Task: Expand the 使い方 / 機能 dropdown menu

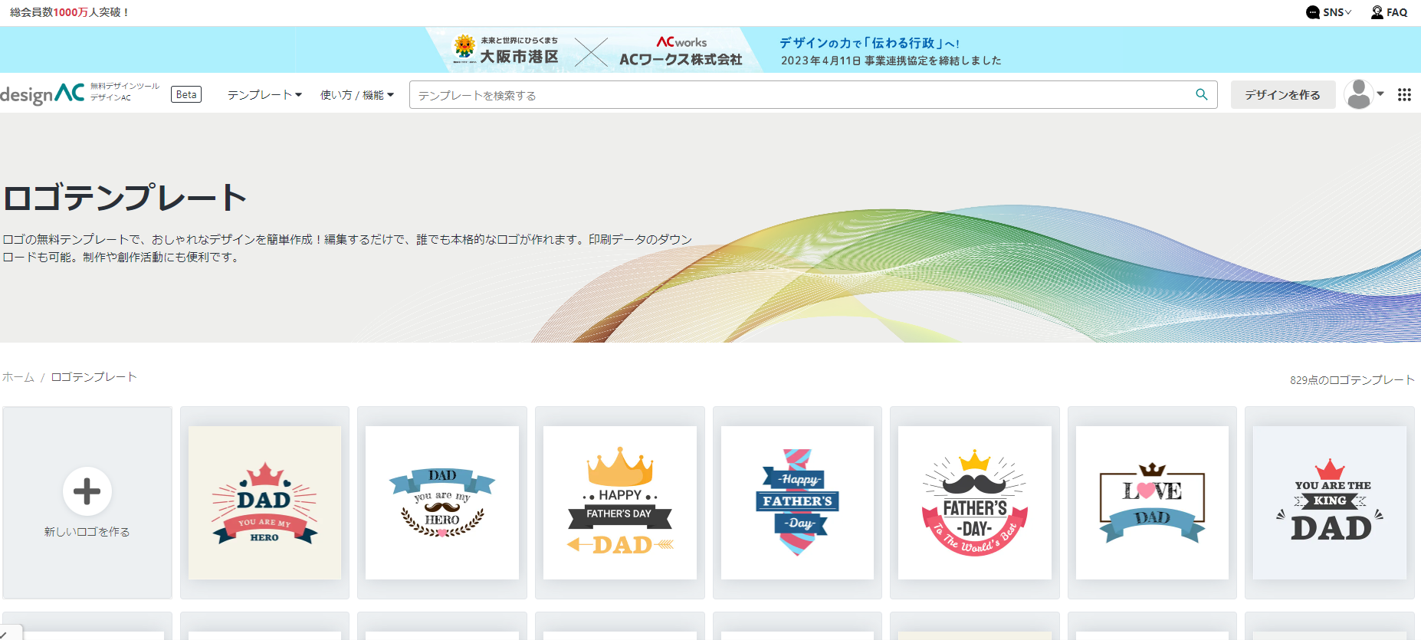Action: click(356, 94)
